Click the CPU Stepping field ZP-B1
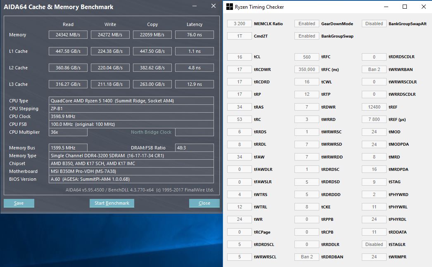432x267 pixels. point(131,109)
